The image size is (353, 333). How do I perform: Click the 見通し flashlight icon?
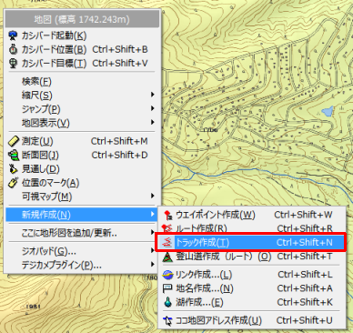(13, 169)
